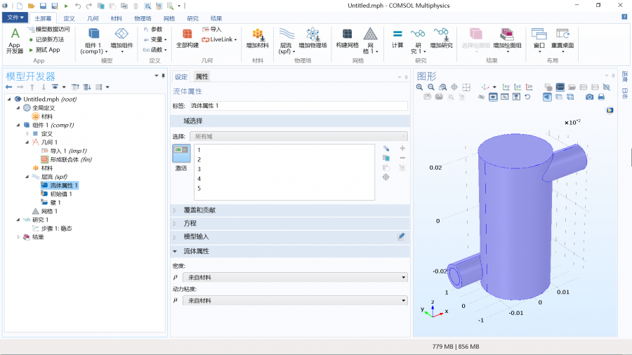Open the Mesh (网格) ribbon tab
632x355 pixels.
[169, 18]
